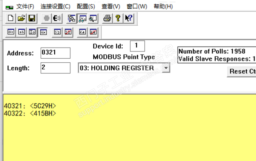Open the 帮助(H) menu
256x161 pixels.
tap(163, 7)
